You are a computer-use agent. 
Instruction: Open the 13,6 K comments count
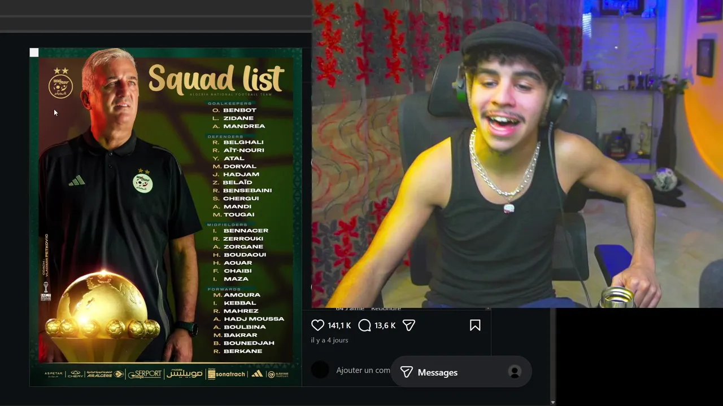(x=385, y=325)
